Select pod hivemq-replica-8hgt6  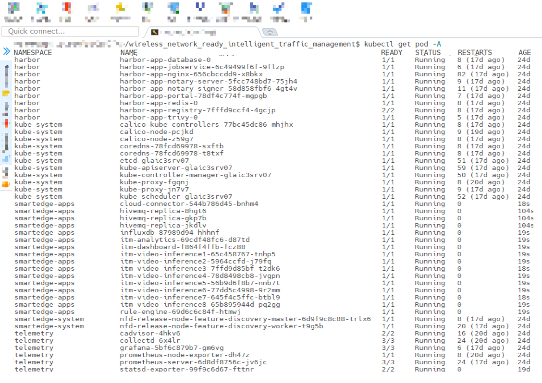(163, 211)
